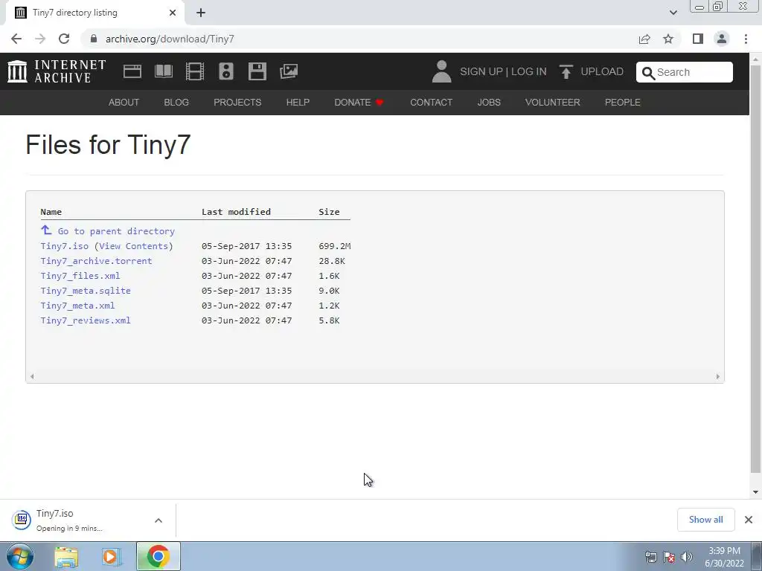762x571 pixels.
Task: Open Tiny7_reviews.xml link
Action: click(86, 320)
